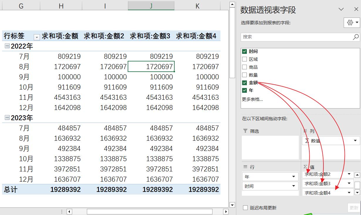361x215 pixels.
Task: Click the horizontal scrollbar right arrow
Action: click(x=225, y=211)
